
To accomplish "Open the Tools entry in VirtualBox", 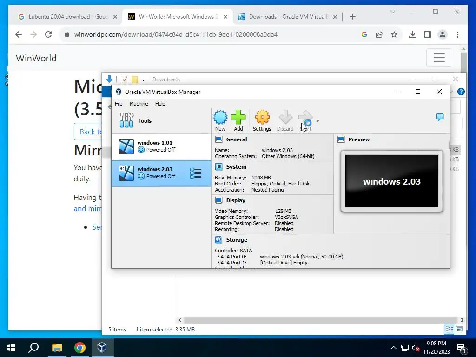I will click(x=161, y=120).
